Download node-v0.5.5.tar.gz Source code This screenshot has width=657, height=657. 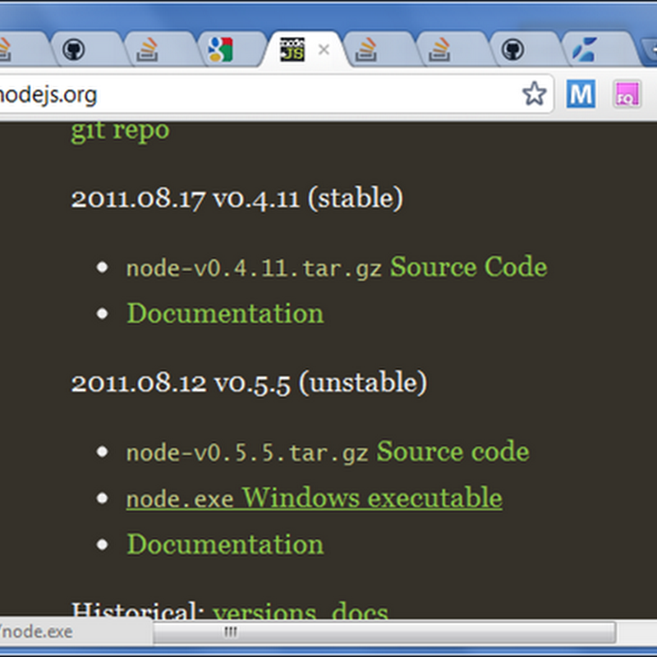point(328,452)
